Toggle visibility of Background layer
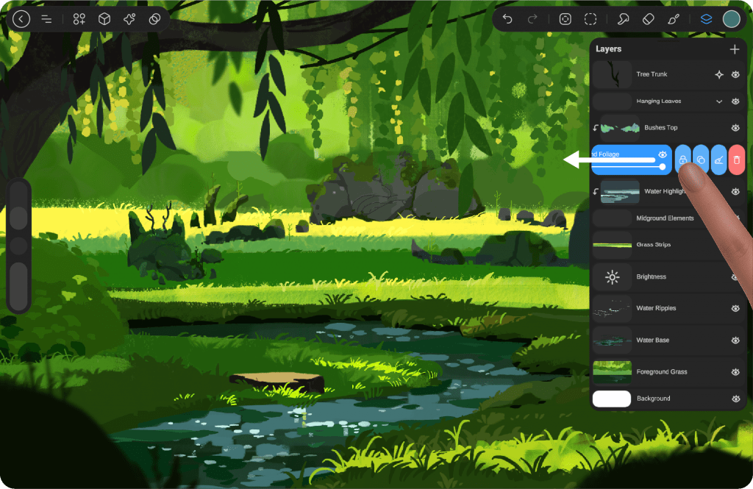Viewport: 753px width, 489px height. pyautogui.click(x=735, y=399)
